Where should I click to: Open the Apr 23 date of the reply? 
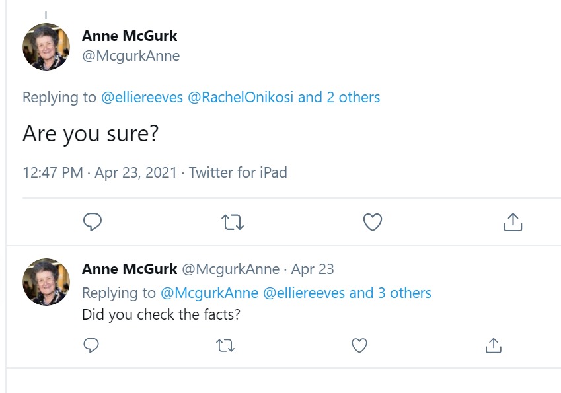pos(313,269)
